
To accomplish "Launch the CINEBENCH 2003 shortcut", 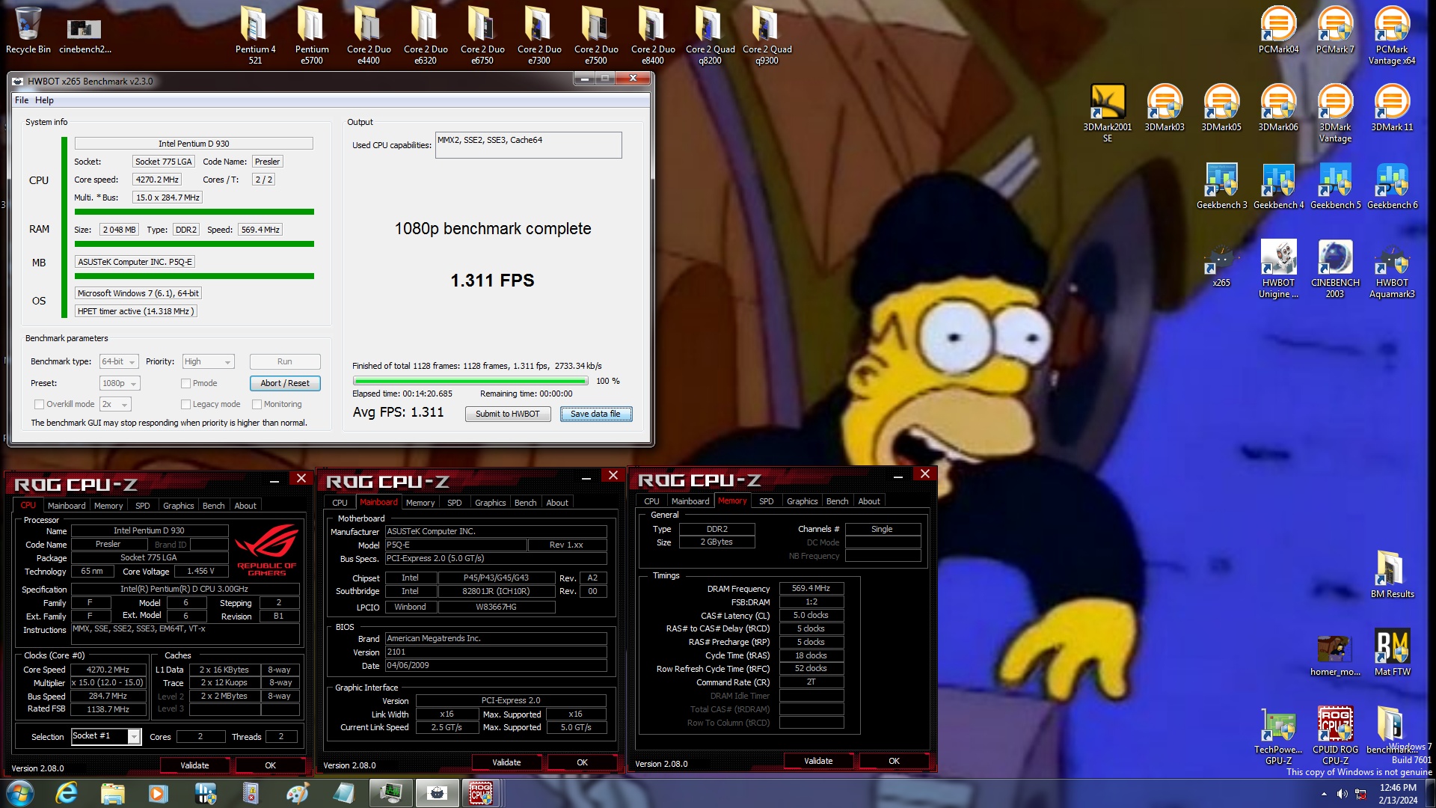I will tap(1335, 268).
